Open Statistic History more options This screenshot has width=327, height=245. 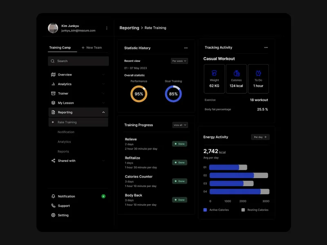tap(186, 48)
